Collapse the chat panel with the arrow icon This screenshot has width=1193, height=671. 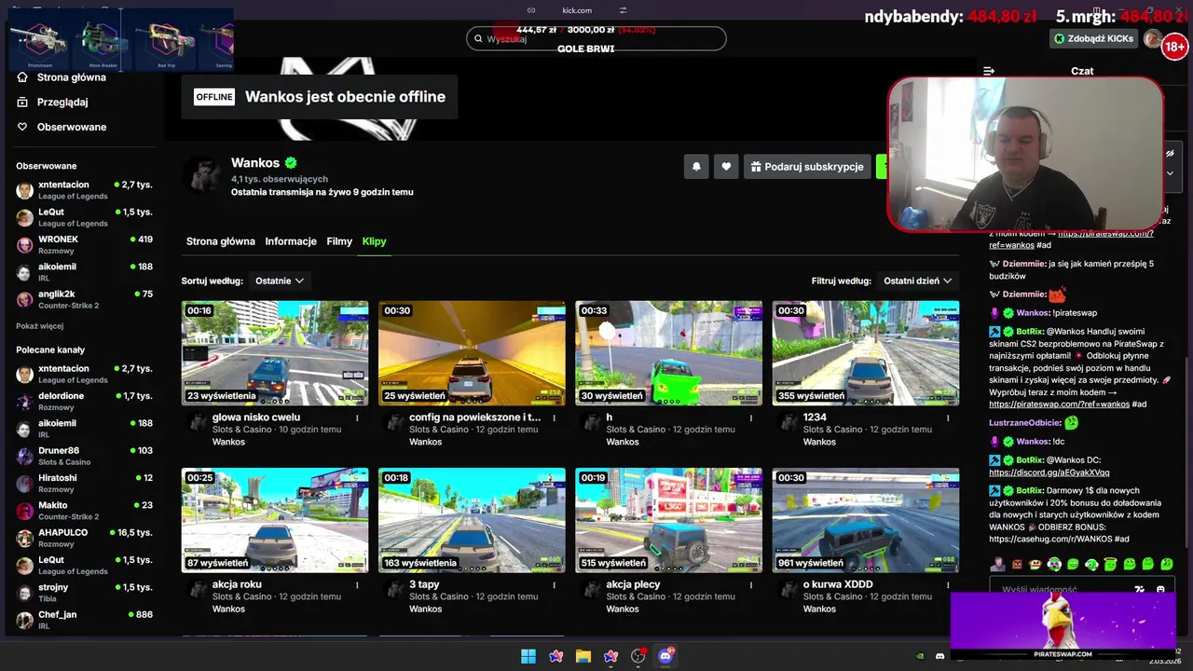pos(989,71)
